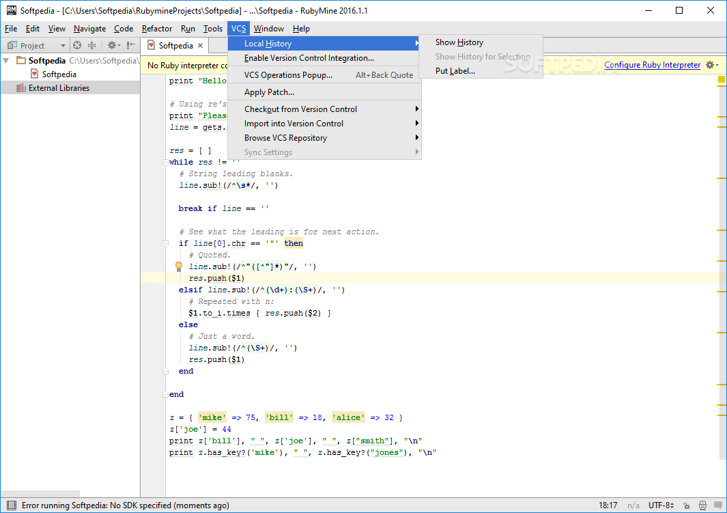Screen dimensions: 727x513
Task: Click the yellow inspection status square above scrollbar
Action: pyautogui.click(x=722, y=79)
